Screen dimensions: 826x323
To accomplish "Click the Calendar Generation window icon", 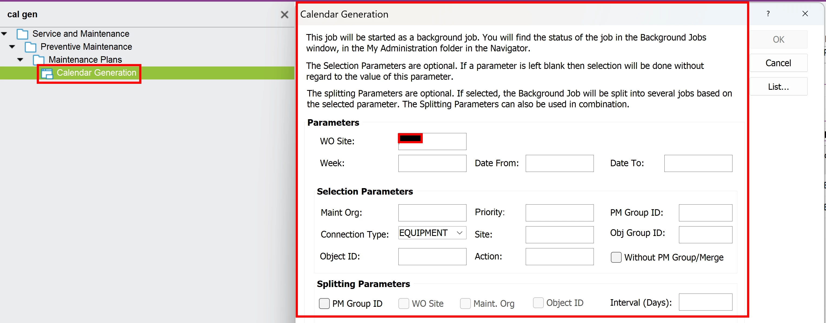I will pos(47,74).
